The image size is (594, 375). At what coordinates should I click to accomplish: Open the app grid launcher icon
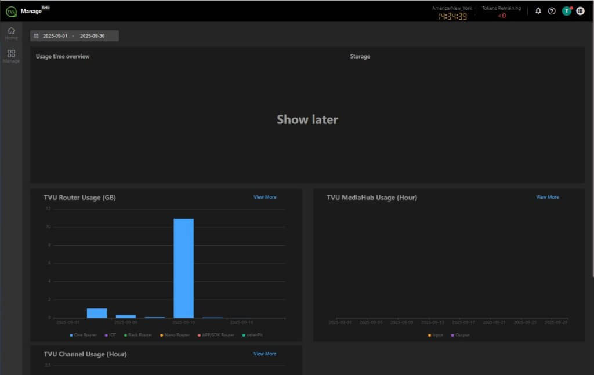[x=580, y=11]
